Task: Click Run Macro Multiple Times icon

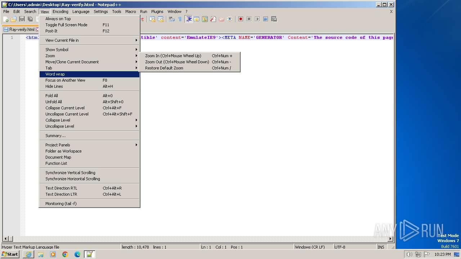Action: coord(265,19)
